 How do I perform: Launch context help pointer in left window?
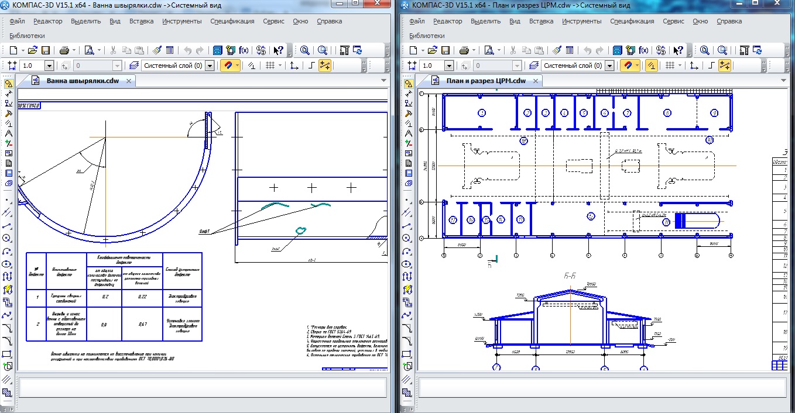[x=279, y=50]
